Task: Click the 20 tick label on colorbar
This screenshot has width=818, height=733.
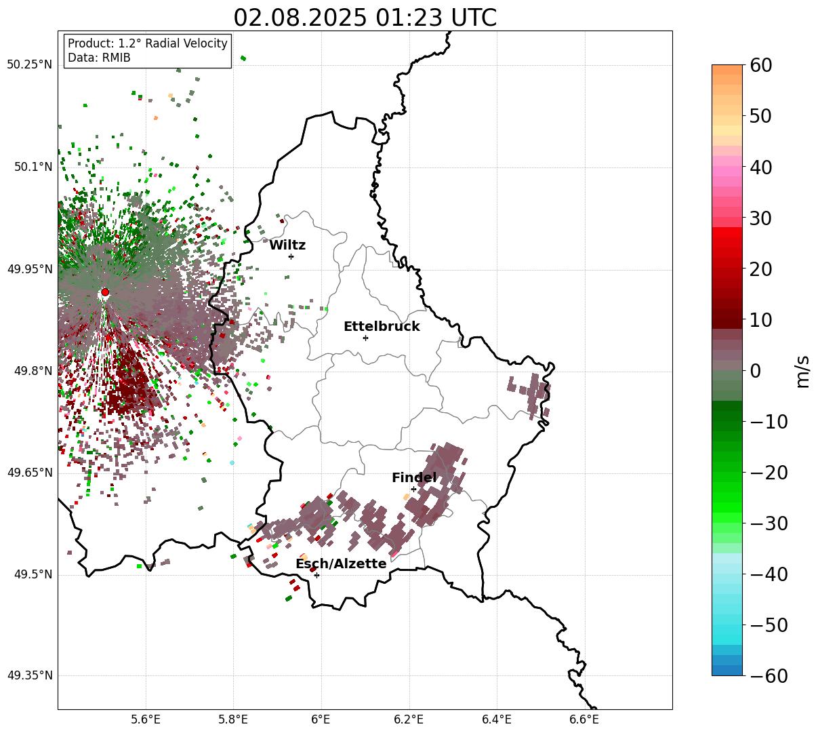Action: point(760,269)
